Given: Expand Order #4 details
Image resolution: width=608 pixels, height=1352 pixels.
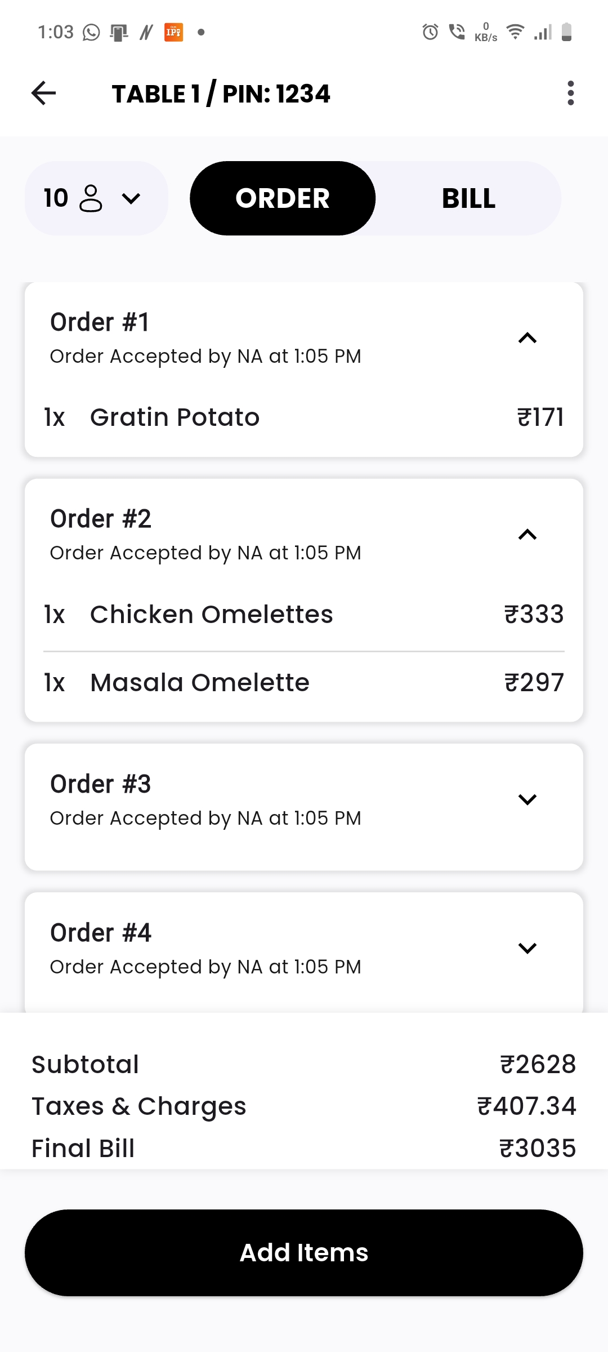Looking at the screenshot, I should pyautogui.click(x=527, y=948).
